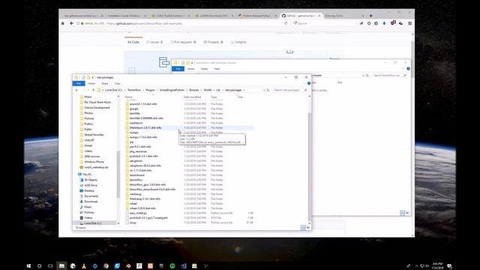480x270 pixels.
Task: Click UnrealEnginePython in the breadcrumb path
Action: pos(172,90)
